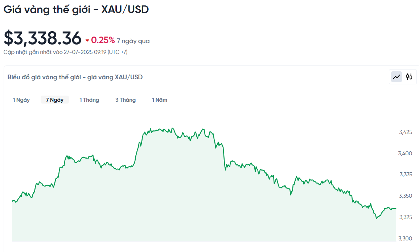The image size is (419, 252).
Task: Click the red down-arrow price change indicator
Action: pos(87,41)
